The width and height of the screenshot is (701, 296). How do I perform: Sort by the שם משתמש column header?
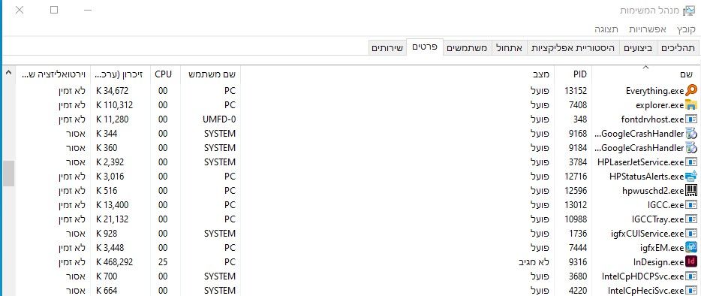point(211,74)
